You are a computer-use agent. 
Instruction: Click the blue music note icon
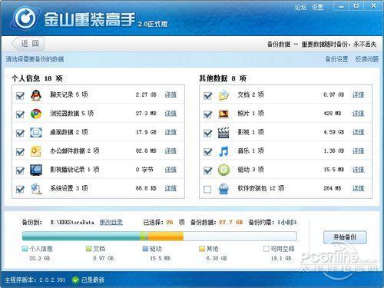223,151
